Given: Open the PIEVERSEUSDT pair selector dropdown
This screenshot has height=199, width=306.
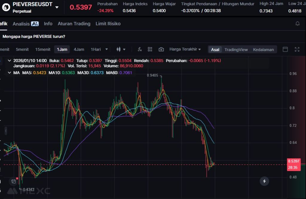Looking at the screenshot, I should click(57, 7).
